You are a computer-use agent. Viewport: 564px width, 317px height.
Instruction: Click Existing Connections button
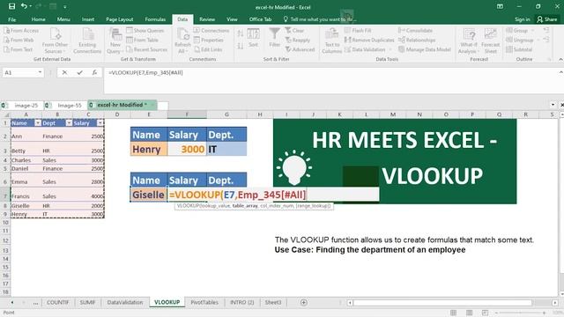87,41
